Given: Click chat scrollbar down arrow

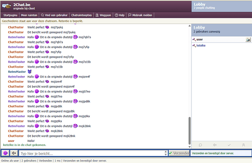Looking at the screenshot, I should click(x=190, y=147).
